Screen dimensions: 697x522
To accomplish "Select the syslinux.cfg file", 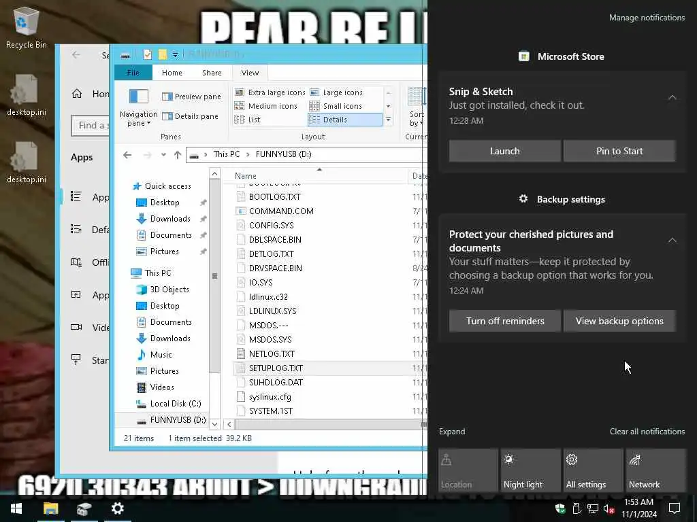I will coord(270,397).
